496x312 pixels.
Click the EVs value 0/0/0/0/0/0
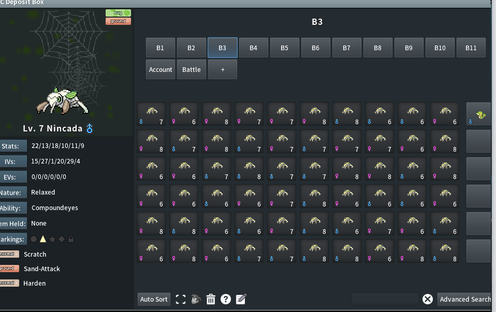tap(49, 177)
